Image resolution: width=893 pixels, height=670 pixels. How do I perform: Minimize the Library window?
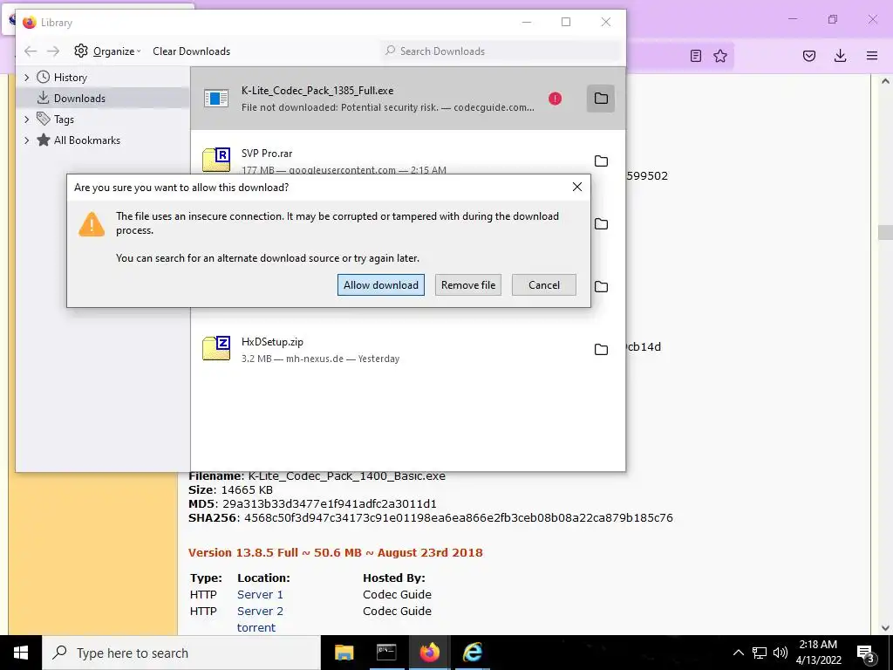point(526,22)
